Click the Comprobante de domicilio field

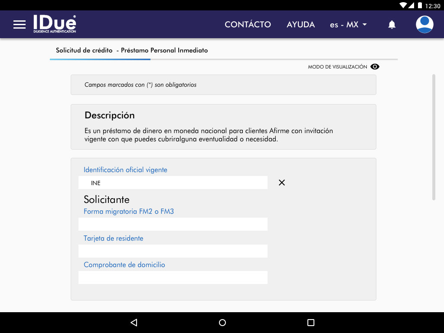coord(173,277)
